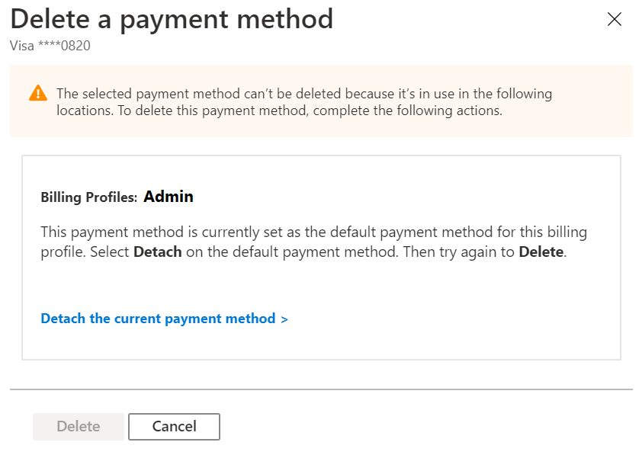Click the X to close the dialog
642x455 pixels.
tap(615, 19)
